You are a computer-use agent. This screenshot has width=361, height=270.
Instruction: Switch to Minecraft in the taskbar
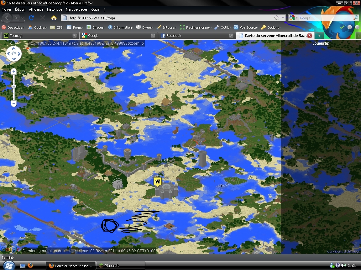(x=121, y=266)
